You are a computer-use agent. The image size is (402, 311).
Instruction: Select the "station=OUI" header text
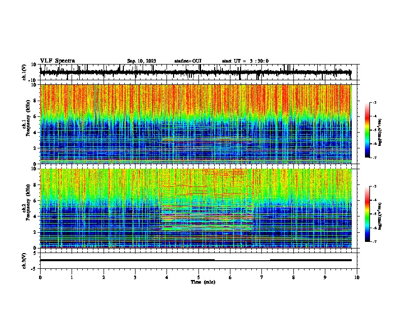point(188,61)
